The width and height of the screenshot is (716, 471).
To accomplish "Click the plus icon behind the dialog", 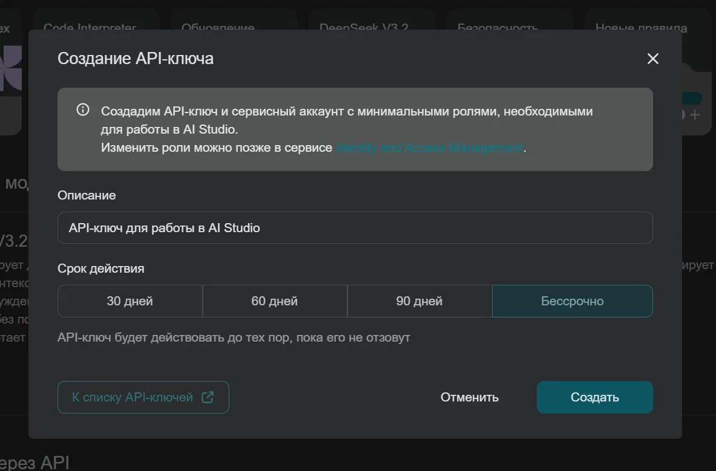I will (695, 115).
